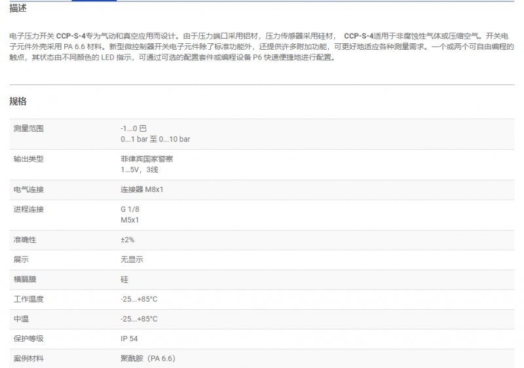The width and height of the screenshot is (524, 368).
Task: Click the 输出类型 row label
Action: click(28, 159)
